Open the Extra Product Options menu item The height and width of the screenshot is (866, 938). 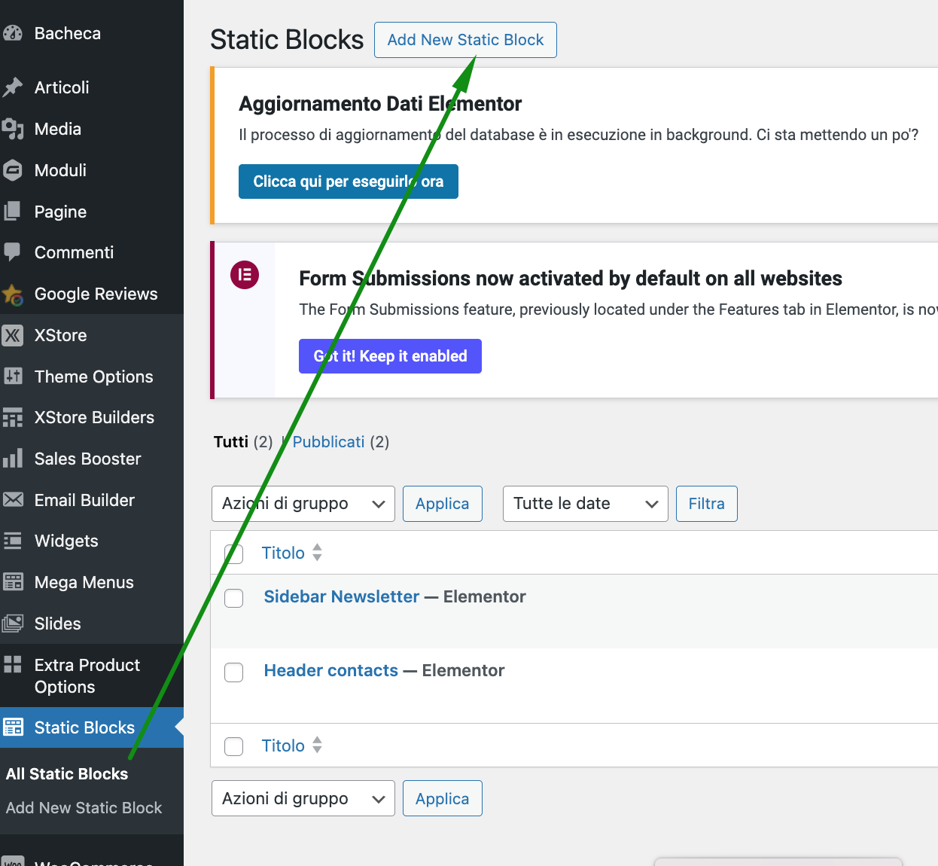pos(87,675)
